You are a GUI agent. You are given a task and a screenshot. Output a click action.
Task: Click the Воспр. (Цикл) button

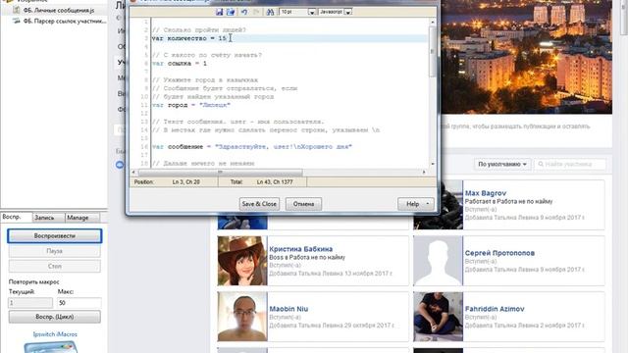click(x=55, y=317)
